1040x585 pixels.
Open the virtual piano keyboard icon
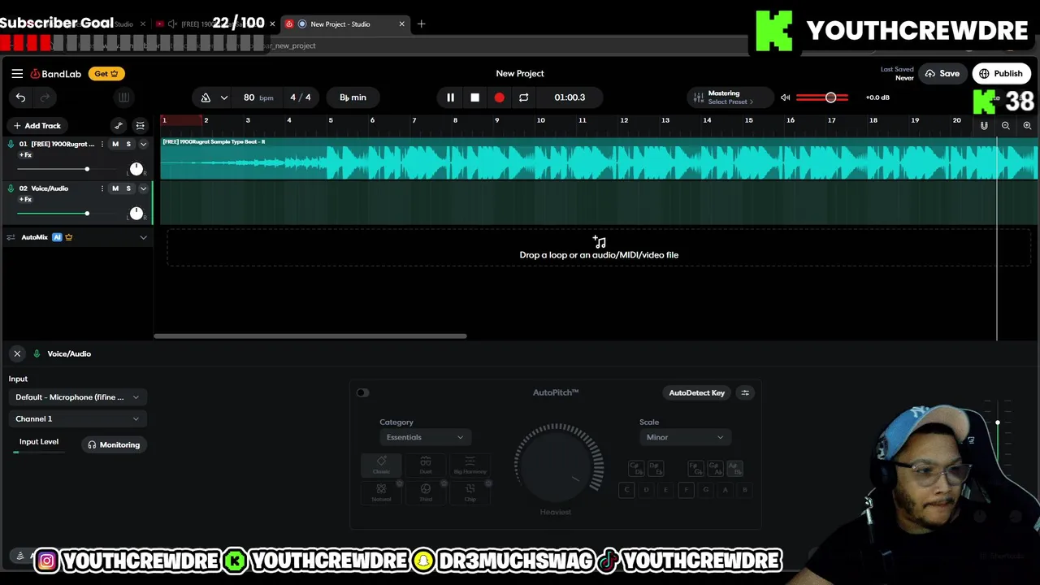tap(123, 97)
